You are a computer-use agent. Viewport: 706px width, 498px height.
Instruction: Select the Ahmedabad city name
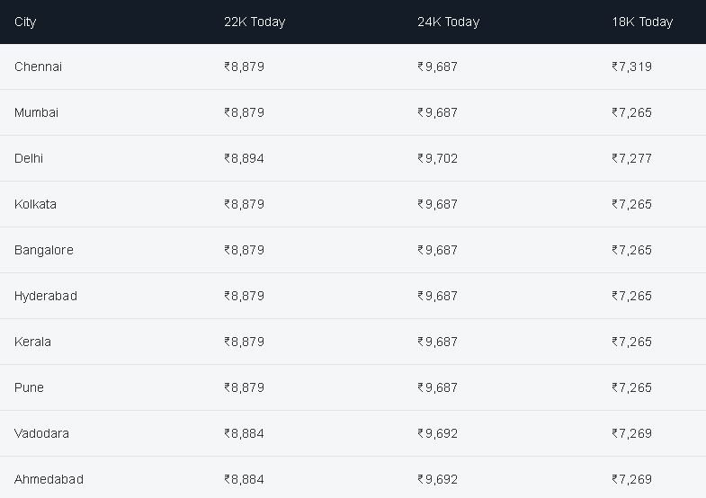49,479
